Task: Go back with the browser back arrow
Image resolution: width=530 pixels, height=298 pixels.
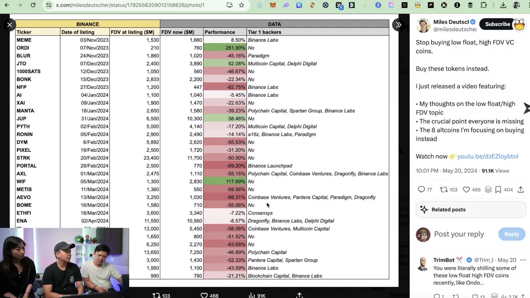Action: pyautogui.click(x=7, y=5)
